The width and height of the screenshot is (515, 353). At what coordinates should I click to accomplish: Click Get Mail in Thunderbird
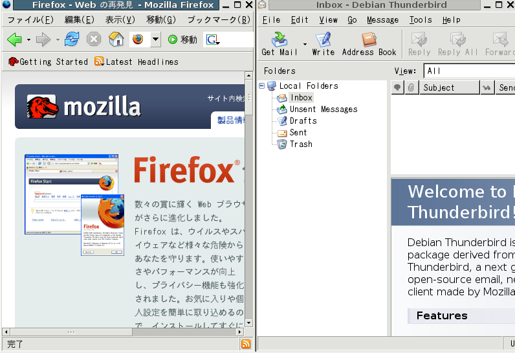[279, 43]
